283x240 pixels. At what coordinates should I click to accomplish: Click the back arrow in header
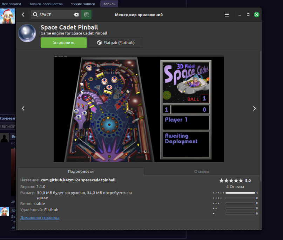coord(23,15)
